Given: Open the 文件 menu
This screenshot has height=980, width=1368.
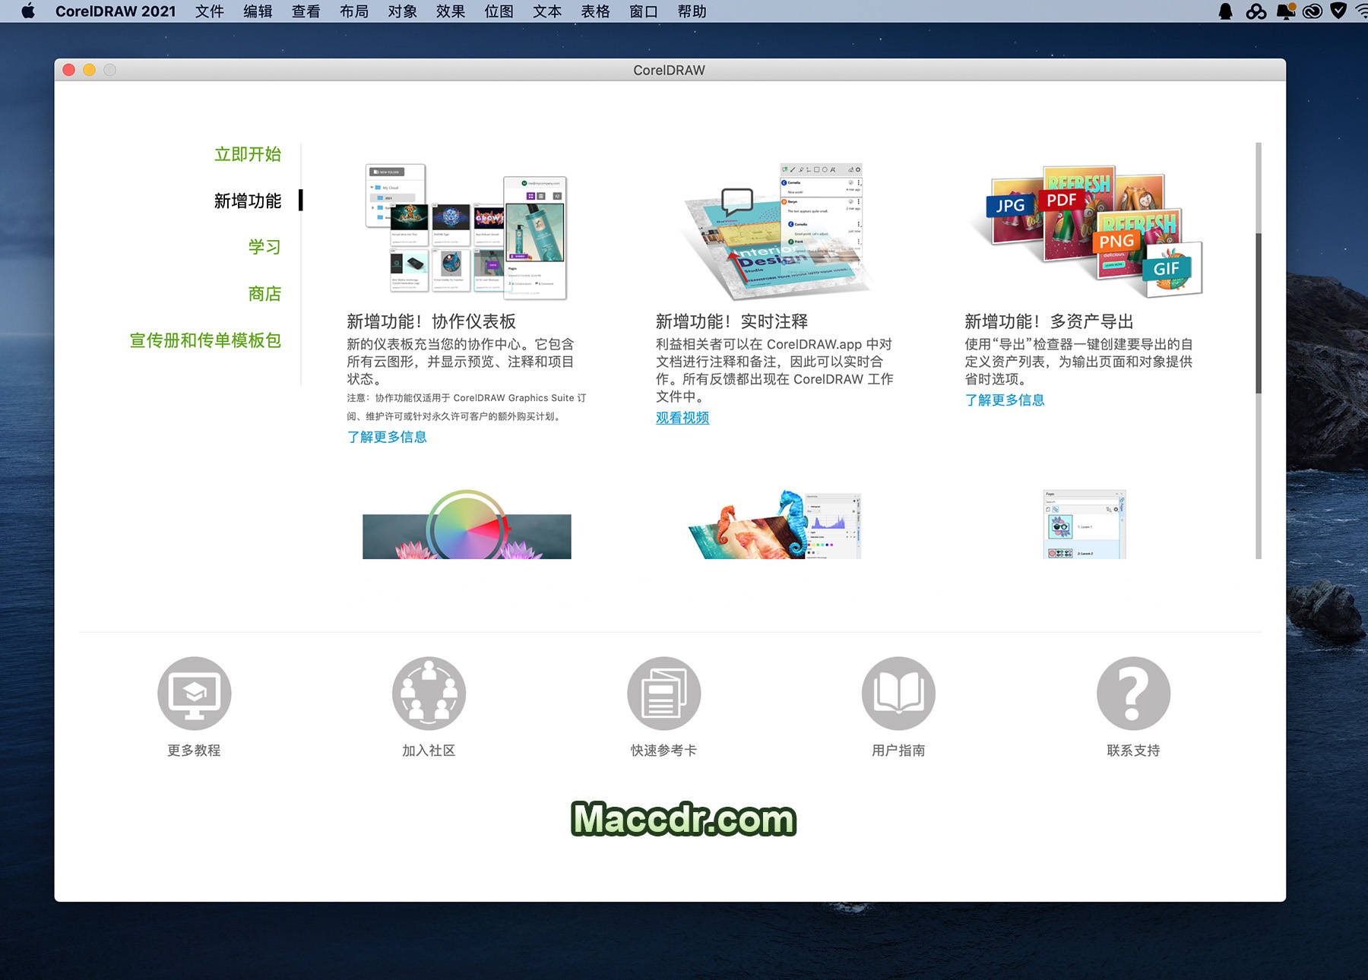Looking at the screenshot, I should [209, 11].
